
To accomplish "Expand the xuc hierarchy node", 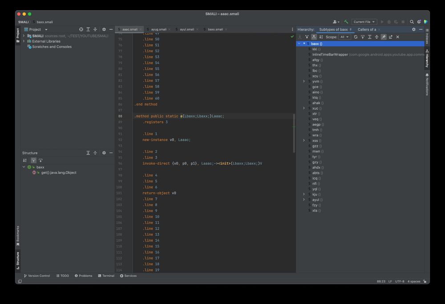I will coord(304,109).
